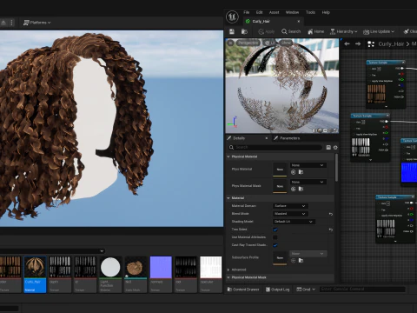Open the Details panel settings gear

point(335,147)
